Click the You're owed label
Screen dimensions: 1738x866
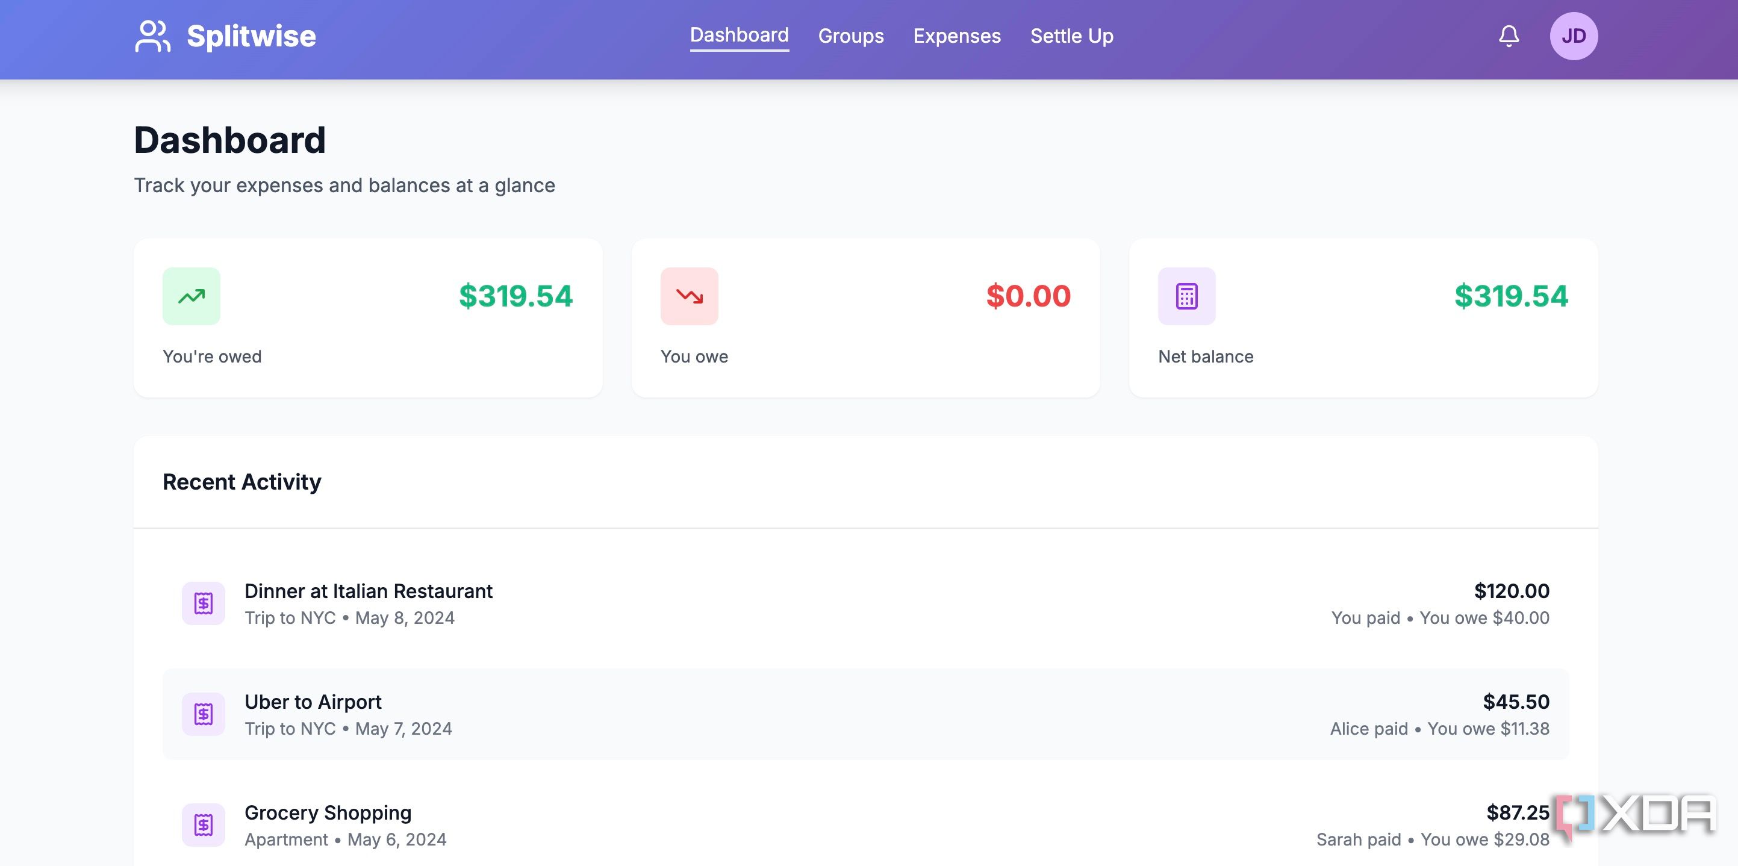click(212, 356)
